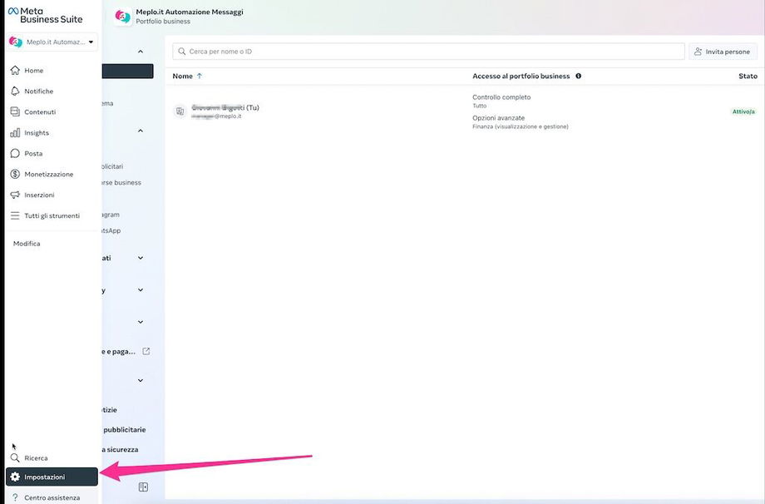Open Tutti gli strumenti menu
This screenshot has width=765, height=504.
point(52,216)
